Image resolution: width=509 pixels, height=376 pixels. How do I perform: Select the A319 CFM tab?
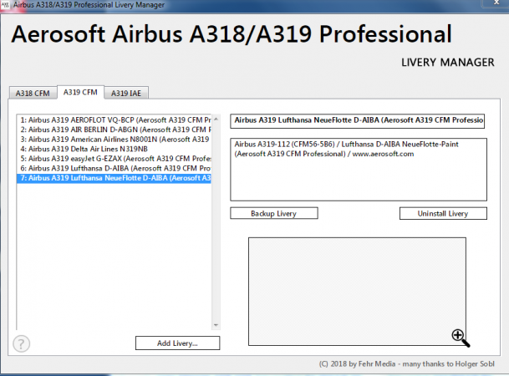pos(80,92)
